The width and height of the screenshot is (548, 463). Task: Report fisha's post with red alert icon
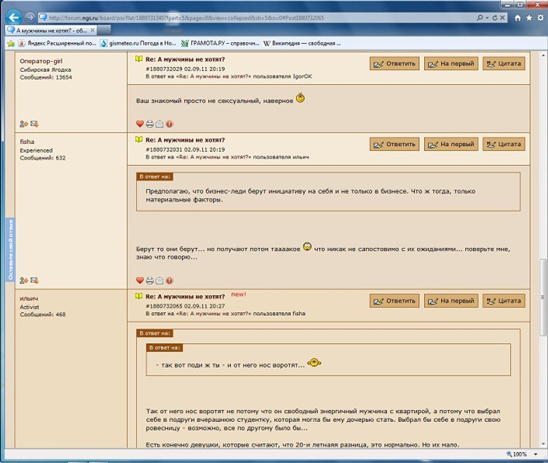[x=169, y=280]
